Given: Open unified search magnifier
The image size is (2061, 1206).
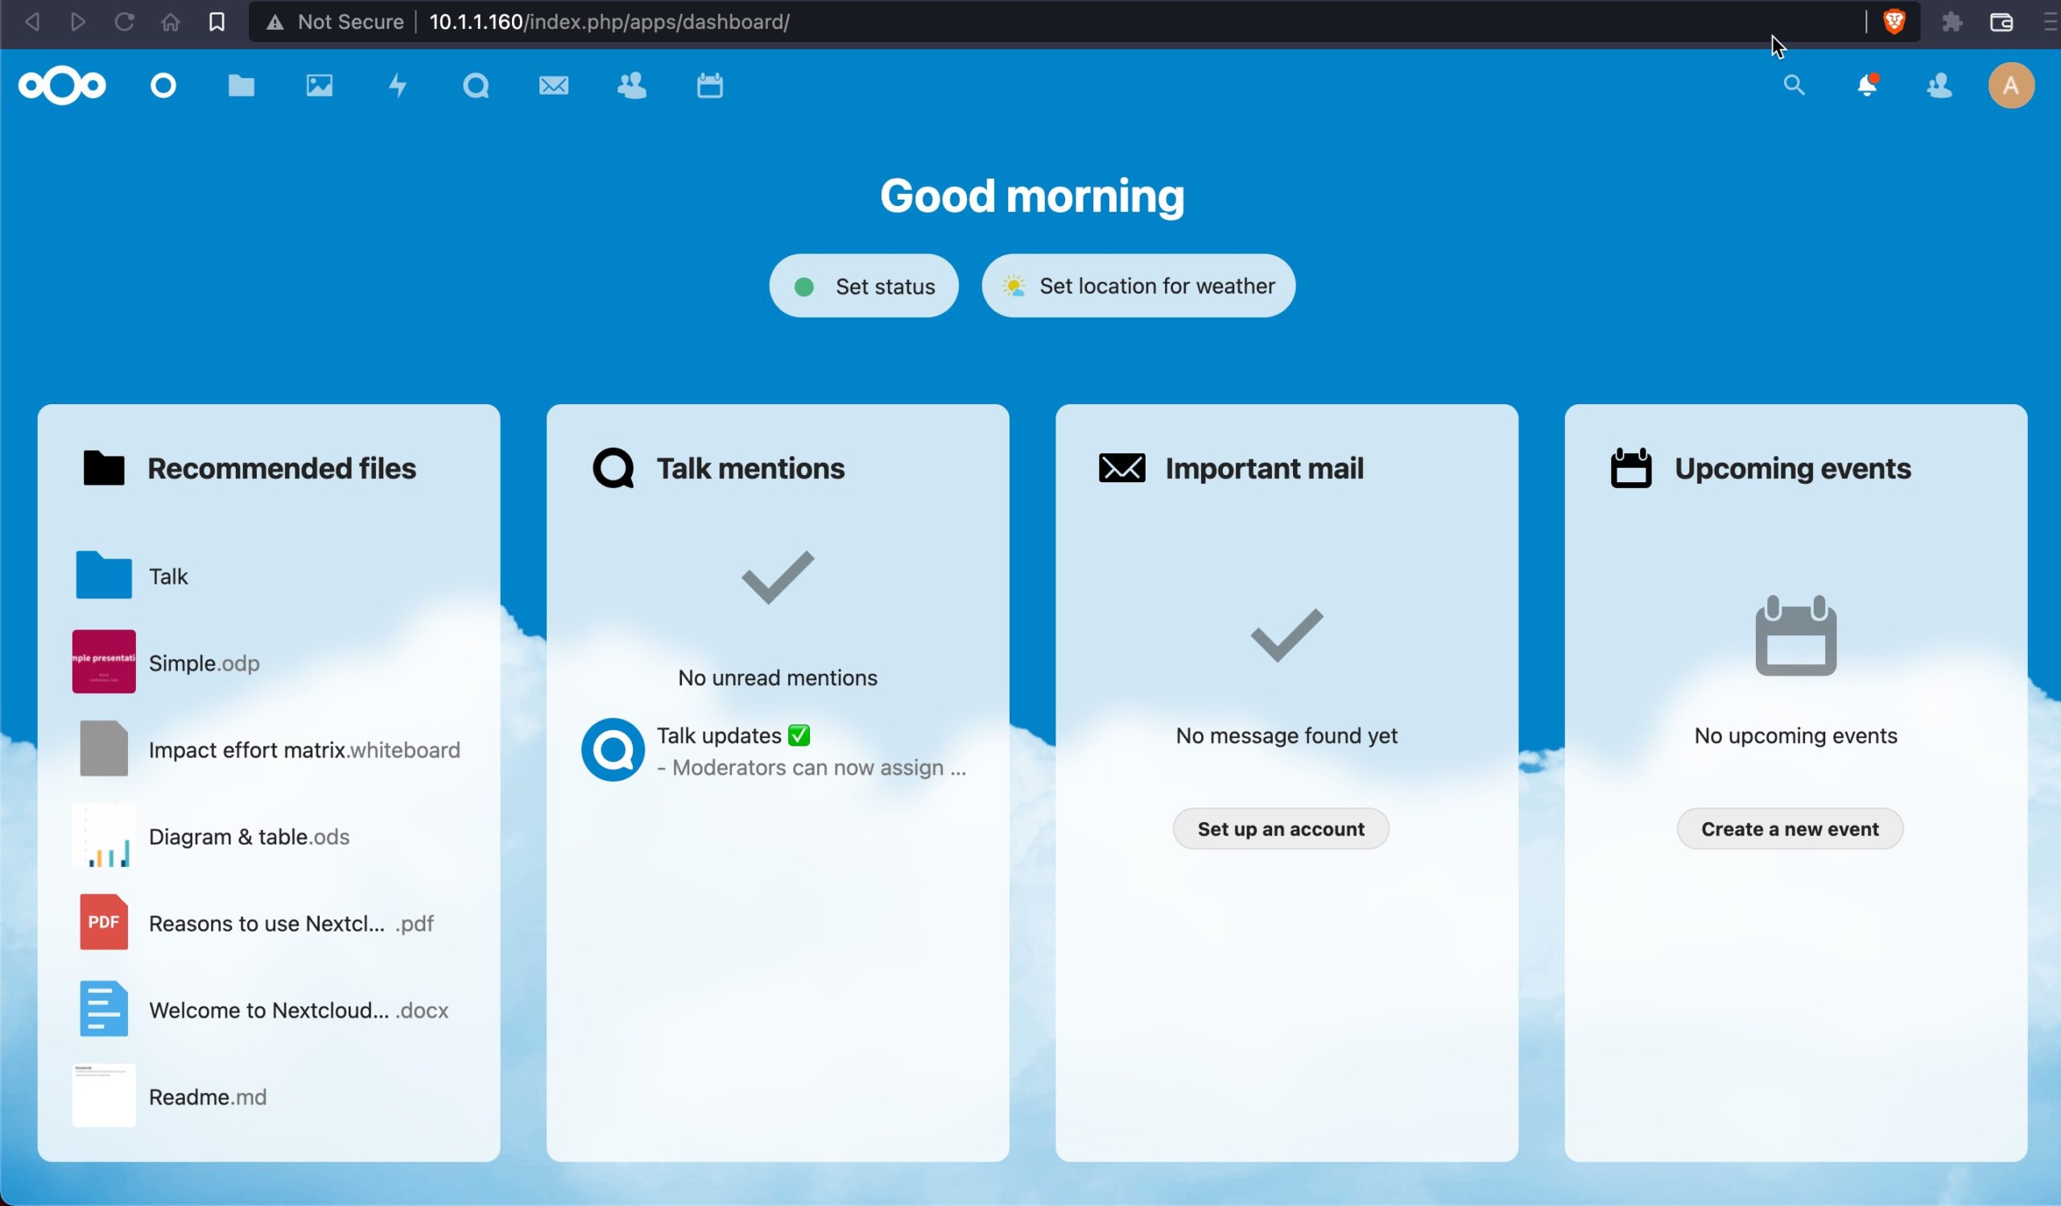Looking at the screenshot, I should pos(1795,85).
